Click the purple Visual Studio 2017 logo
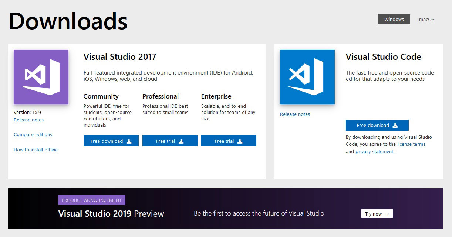The height and width of the screenshot is (237, 452). pos(41,77)
